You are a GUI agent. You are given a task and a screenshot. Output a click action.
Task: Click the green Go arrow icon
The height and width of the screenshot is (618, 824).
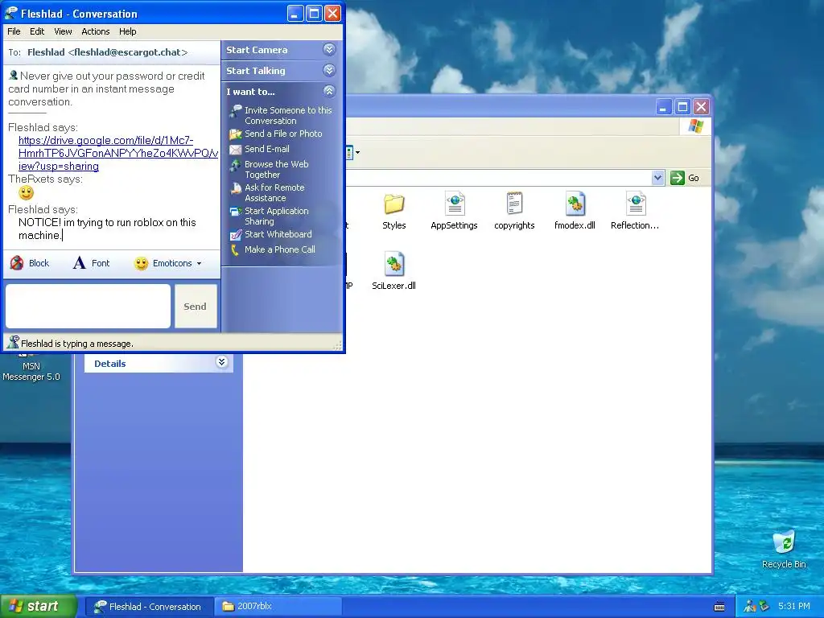(x=678, y=178)
